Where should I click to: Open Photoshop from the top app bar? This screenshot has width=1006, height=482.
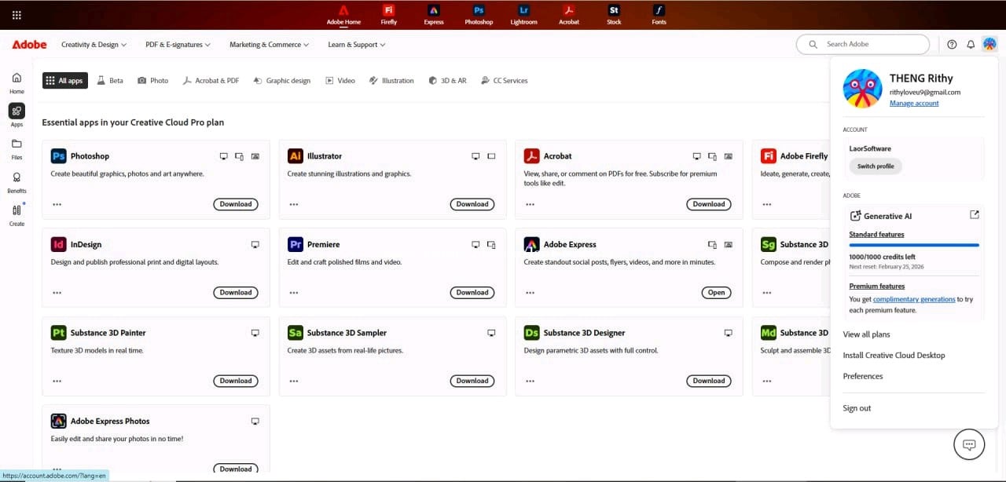[x=479, y=14]
